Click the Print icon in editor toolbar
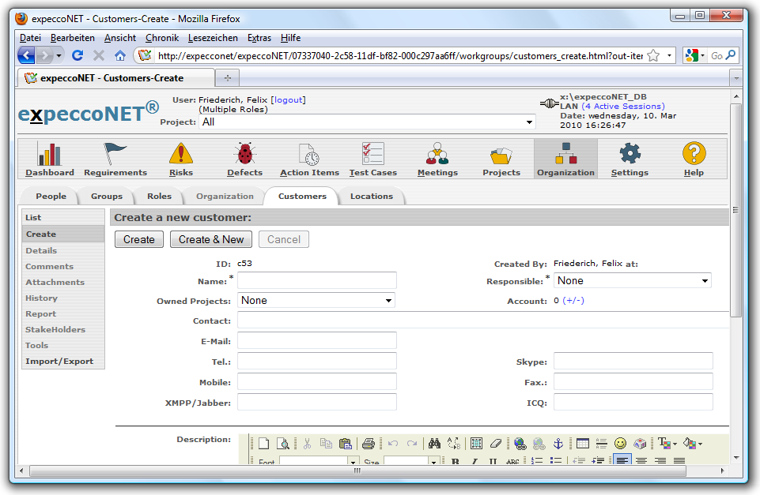This screenshot has width=760, height=495. point(368,444)
